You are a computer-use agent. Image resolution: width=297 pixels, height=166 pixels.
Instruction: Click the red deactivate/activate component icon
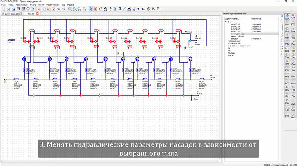[96, 9]
